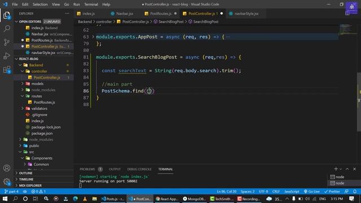The image size is (361, 203).
Task: Open the Explorer view in activity bar
Action: pyautogui.click(x=7, y=15)
